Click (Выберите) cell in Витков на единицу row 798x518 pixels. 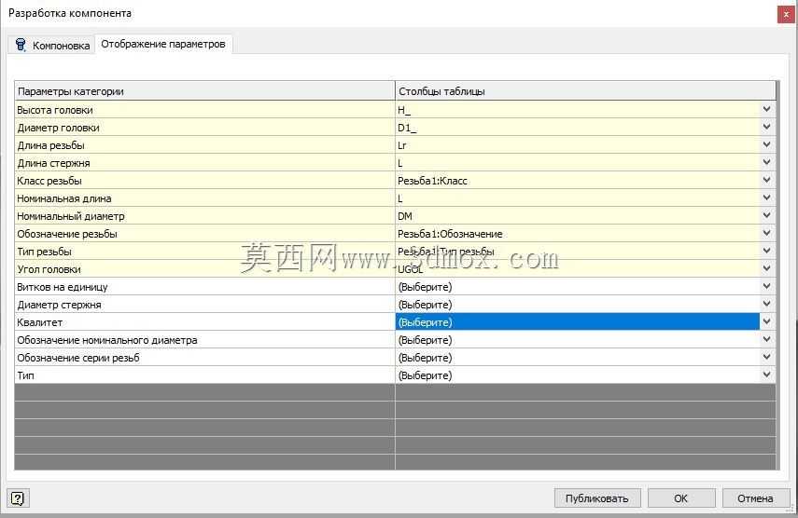[x=578, y=287]
